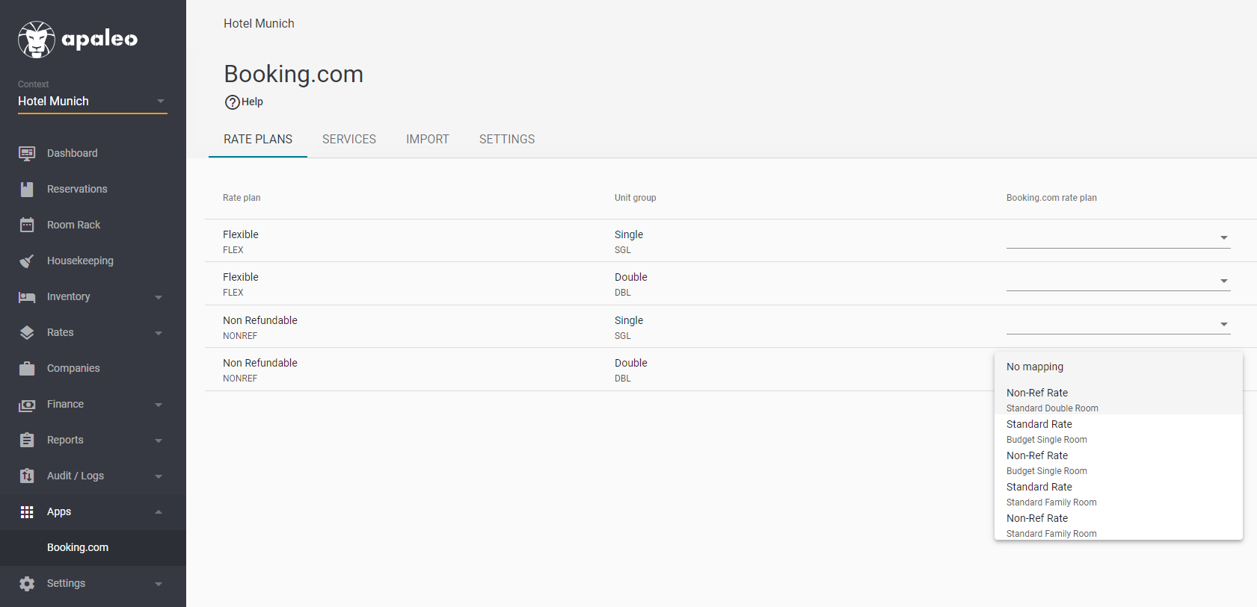Open the Companies page
1257x607 pixels.
coord(73,368)
